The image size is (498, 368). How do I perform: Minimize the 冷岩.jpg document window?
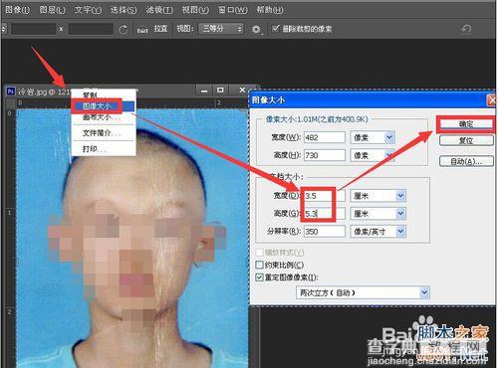(204, 91)
